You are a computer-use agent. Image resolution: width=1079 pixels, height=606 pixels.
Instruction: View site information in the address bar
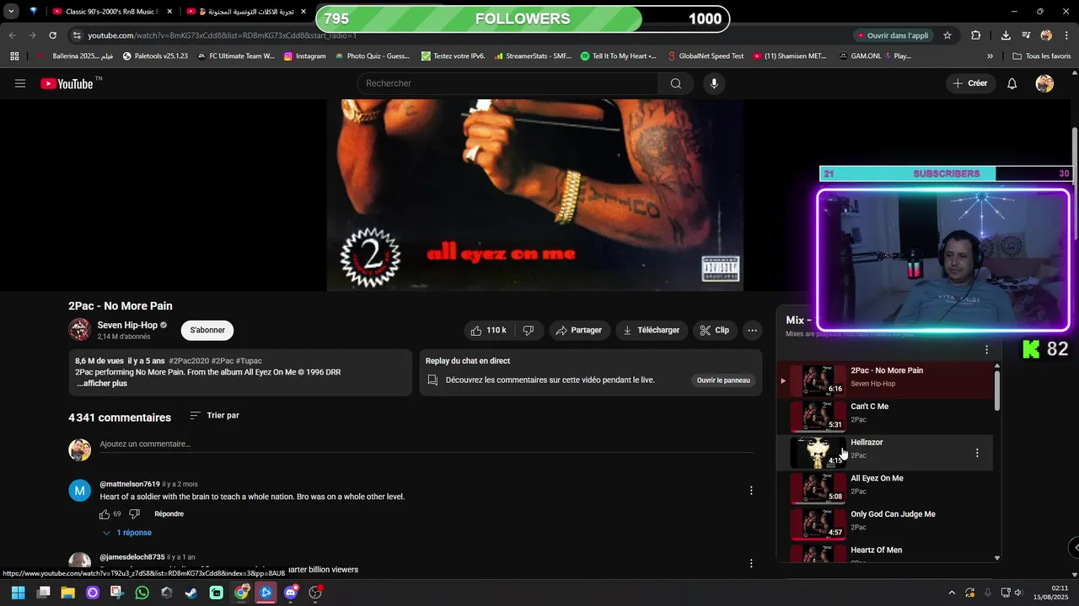point(77,35)
